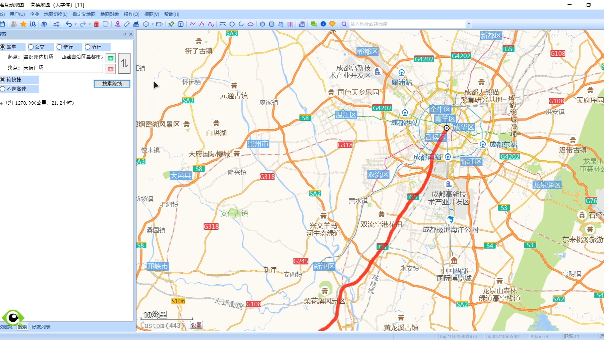Click the favorites star icon
The width and height of the screenshot is (604, 340).
point(23,24)
